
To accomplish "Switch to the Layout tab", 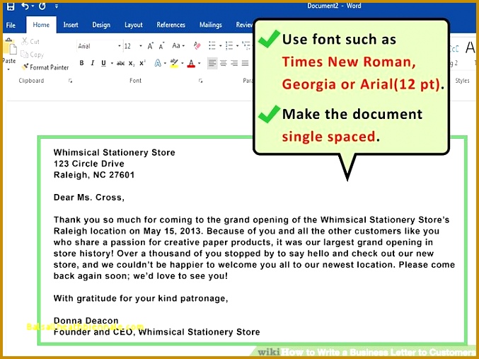I will click(x=134, y=25).
